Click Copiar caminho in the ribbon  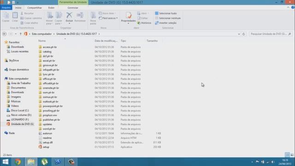pos(31,18)
